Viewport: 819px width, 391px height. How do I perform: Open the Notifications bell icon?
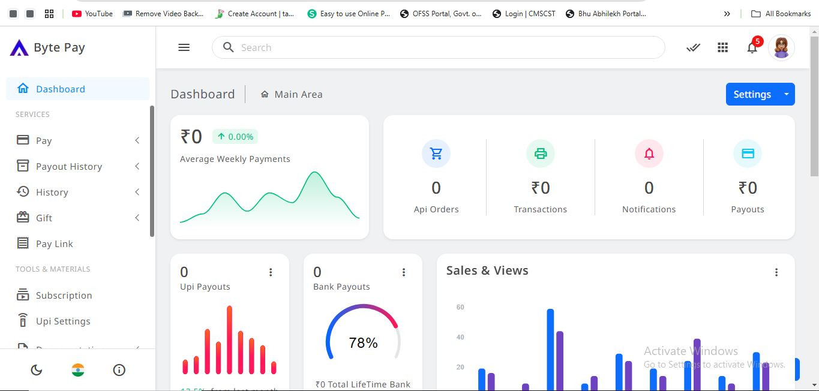pos(649,153)
